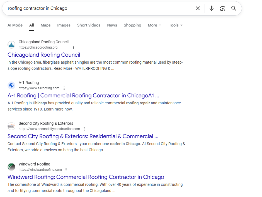This screenshot has height=197, width=262.
Task: Click the A-1 Roofing globe favicon
Action: tap(11, 85)
